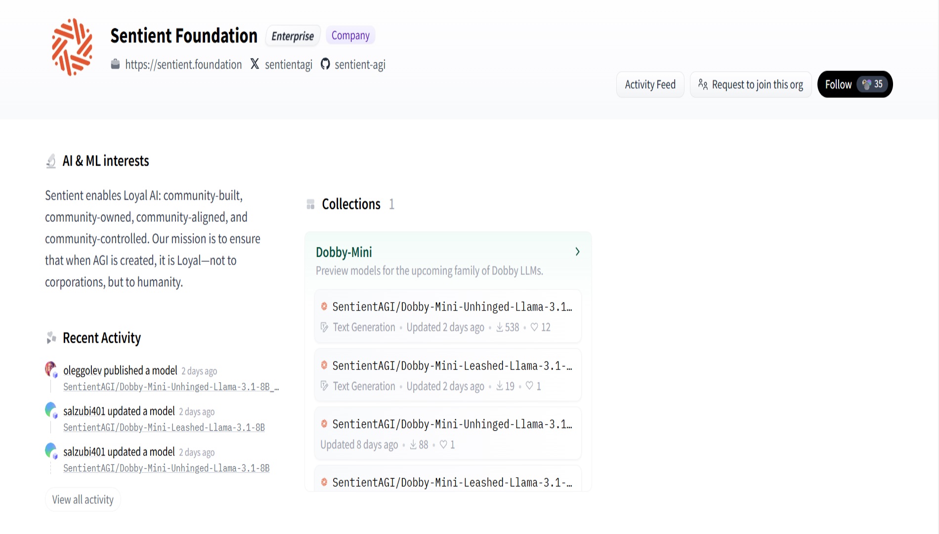This screenshot has width=939, height=534.
Task: Open the X sentientagi profile icon
Action: point(255,64)
